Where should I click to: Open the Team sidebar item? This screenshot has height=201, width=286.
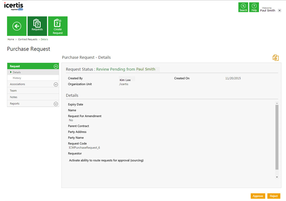pos(13,91)
